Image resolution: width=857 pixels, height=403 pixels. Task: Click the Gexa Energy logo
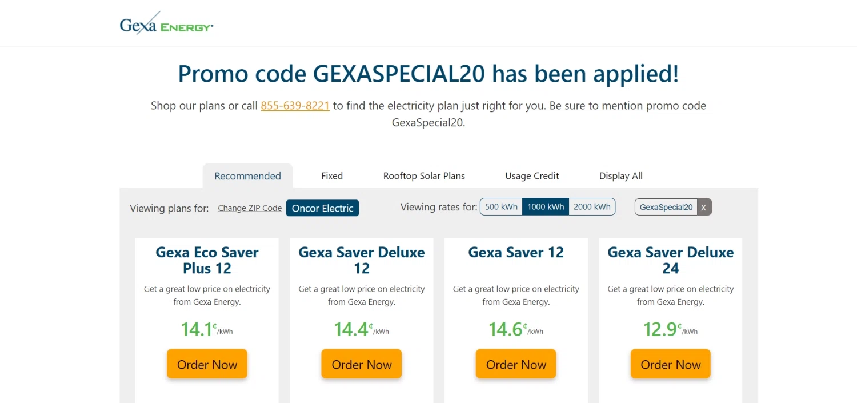[166, 23]
